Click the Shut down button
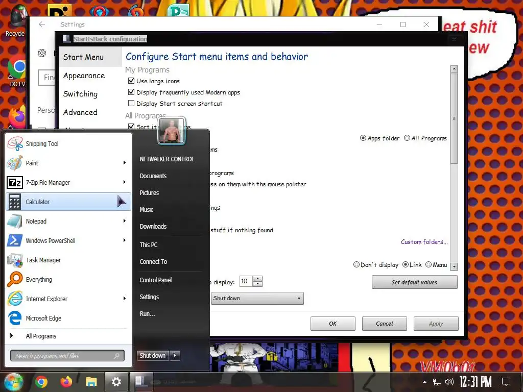This screenshot has height=392, width=523. [153, 356]
